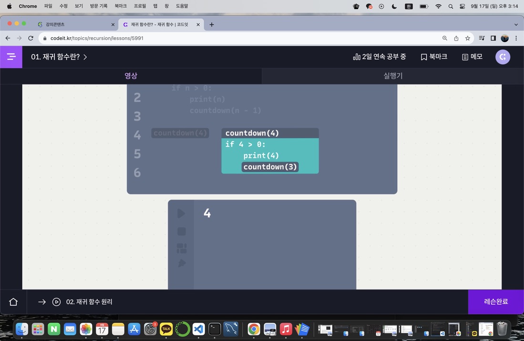The width and height of the screenshot is (524, 341).
Task: Open Chrome media controls icon
Action: pos(482,38)
